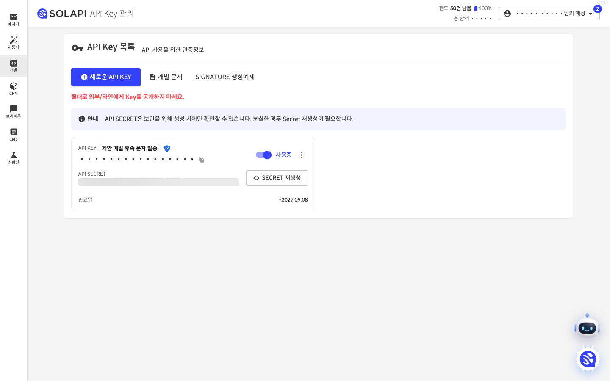Open the API key more options menu
610x381 pixels.
click(x=302, y=155)
